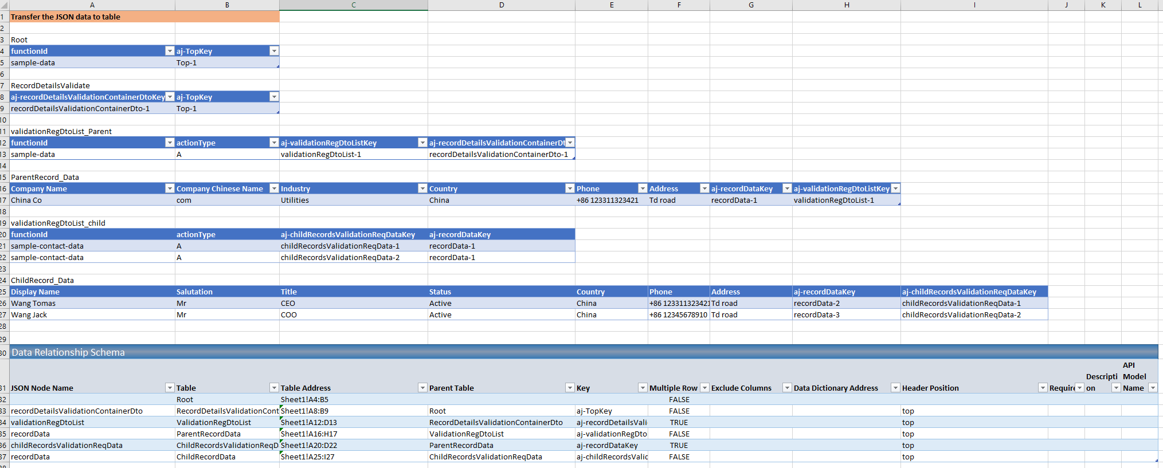This screenshot has height=468, width=1163.
Task: Open the Table Address column filter
Action: 422,388
